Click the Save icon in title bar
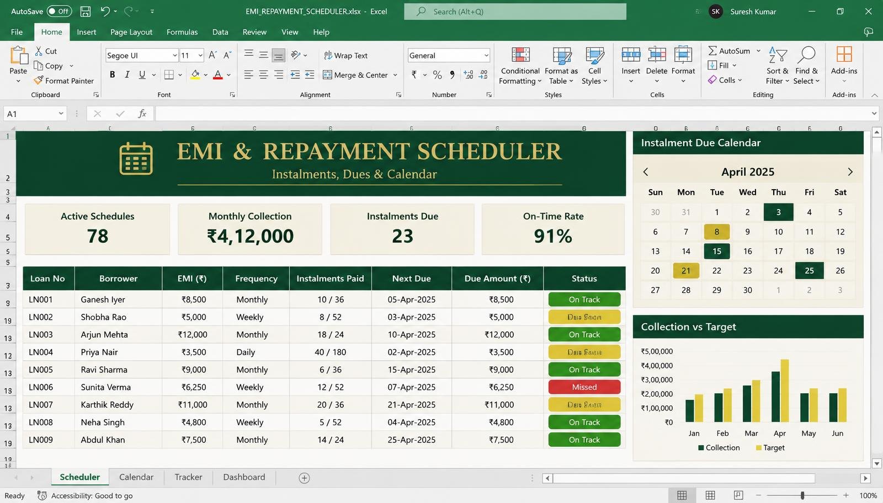This screenshot has width=883, height=503. pyautogui.click(x=86, y=11)
